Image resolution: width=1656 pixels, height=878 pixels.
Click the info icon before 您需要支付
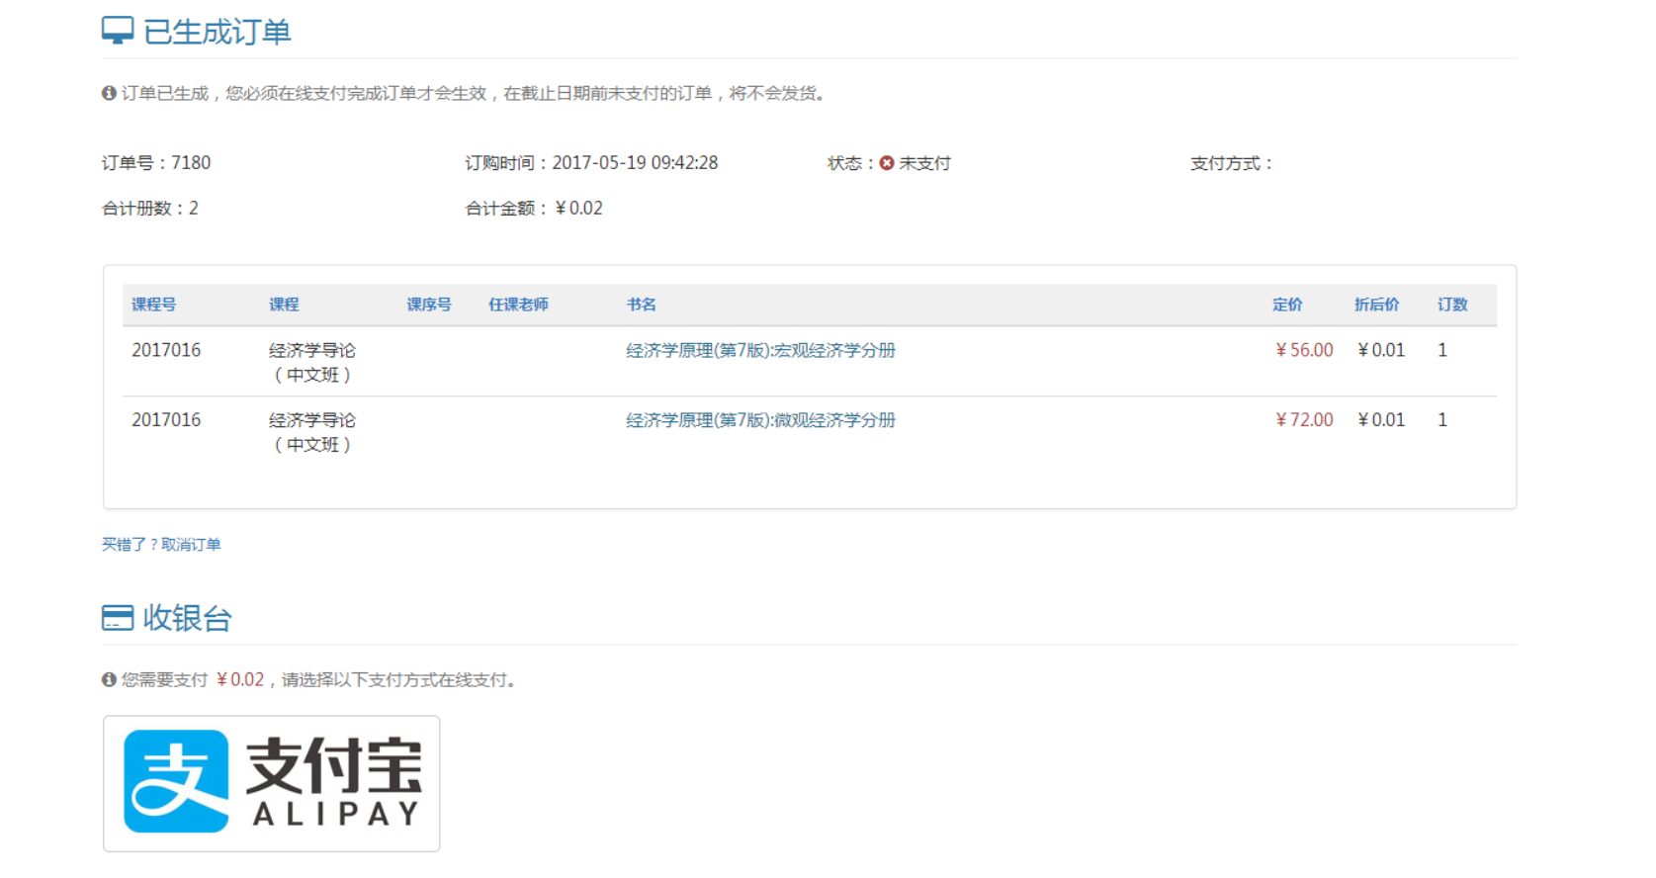109,679
